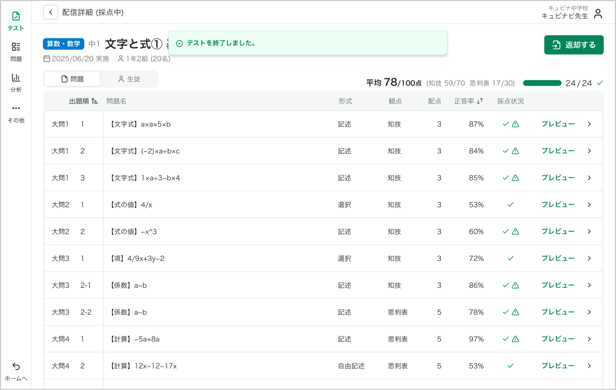Click the warning icon in 大問3 2-2 row
The image size is (616, 390).
coord(516,312)
